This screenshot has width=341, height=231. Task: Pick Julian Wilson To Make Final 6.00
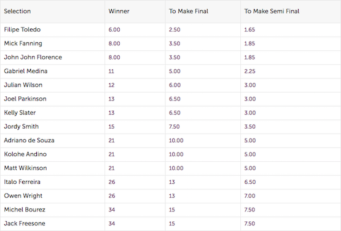pyautogui.click(x=174, y=85)
